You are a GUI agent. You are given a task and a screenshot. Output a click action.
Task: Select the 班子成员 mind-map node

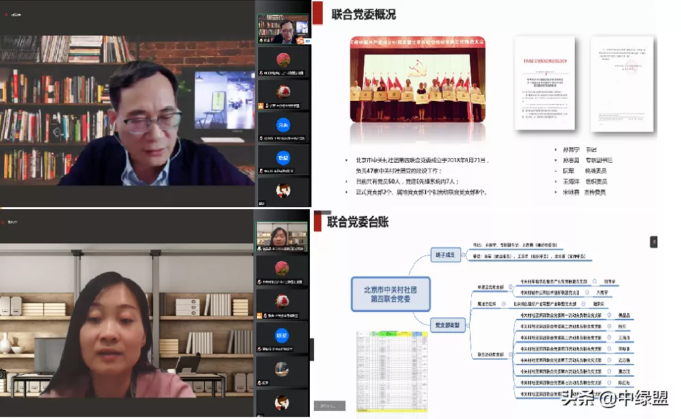point(445,255)
